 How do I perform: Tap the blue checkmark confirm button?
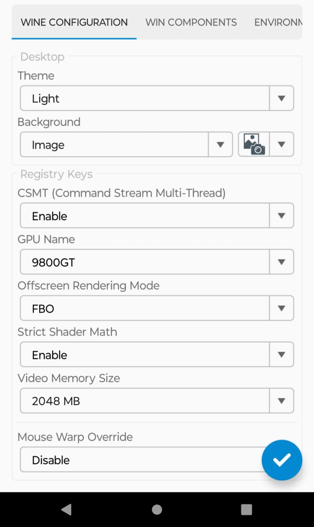[x=282, y=460]
